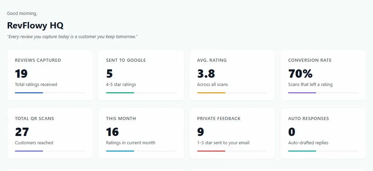Viewport: 373px width, 171px height.
Task: Click the This Month progress bar
Action: tap(141, 151)
